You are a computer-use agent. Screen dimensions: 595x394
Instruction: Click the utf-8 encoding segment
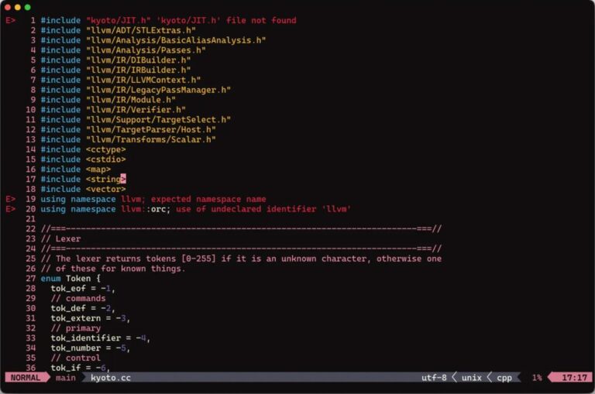(434, 378)
